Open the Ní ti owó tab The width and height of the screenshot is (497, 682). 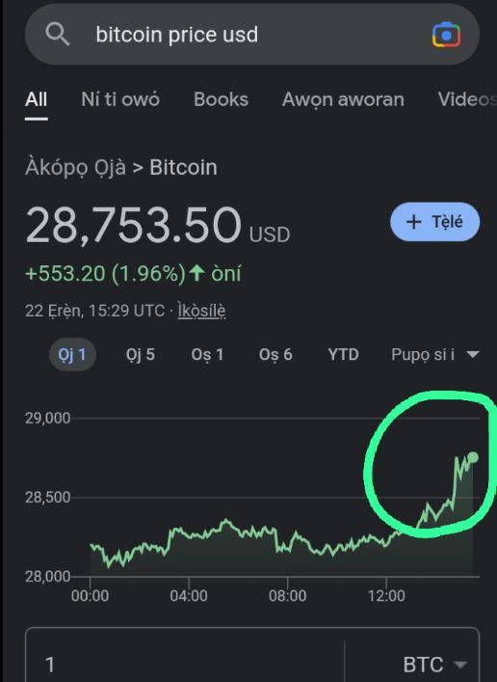tap(120, 99)
